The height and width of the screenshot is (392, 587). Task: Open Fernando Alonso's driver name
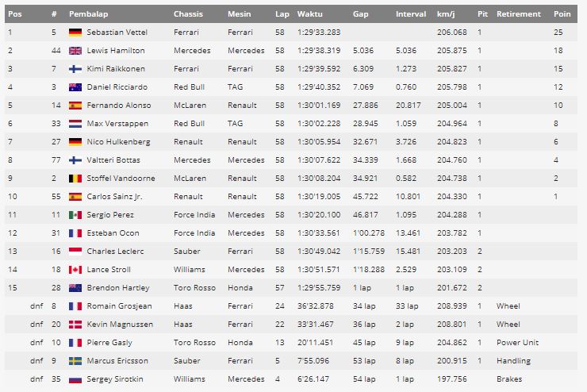click(x=119, y=106)
